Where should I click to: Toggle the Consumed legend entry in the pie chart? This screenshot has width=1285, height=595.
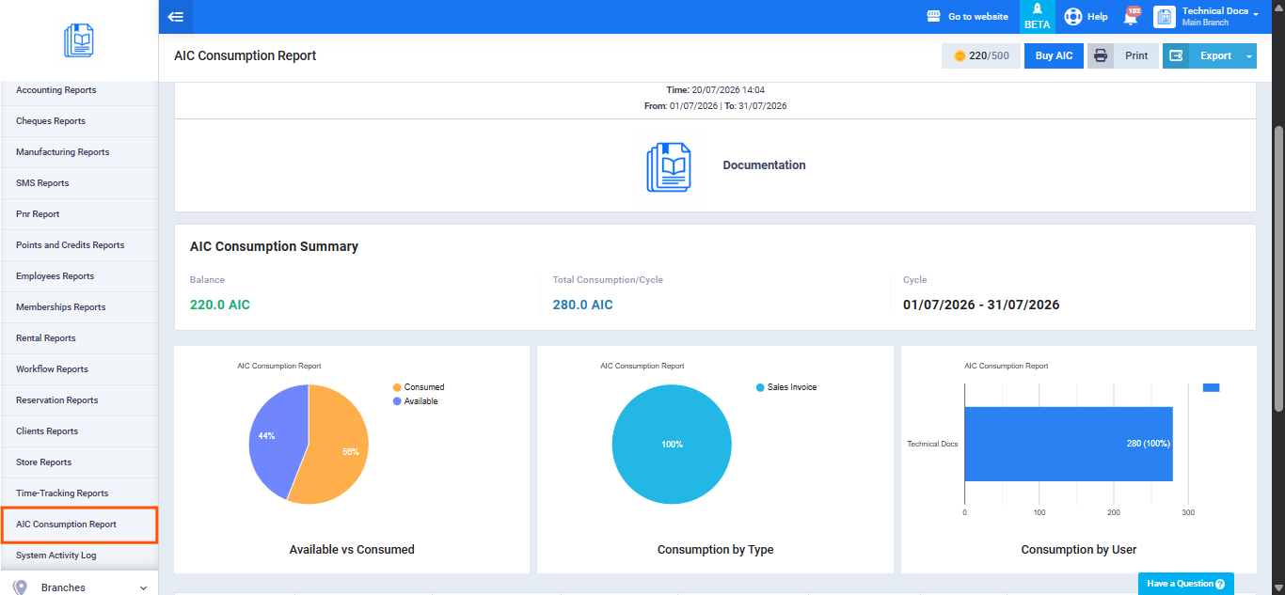pos(419,387)
